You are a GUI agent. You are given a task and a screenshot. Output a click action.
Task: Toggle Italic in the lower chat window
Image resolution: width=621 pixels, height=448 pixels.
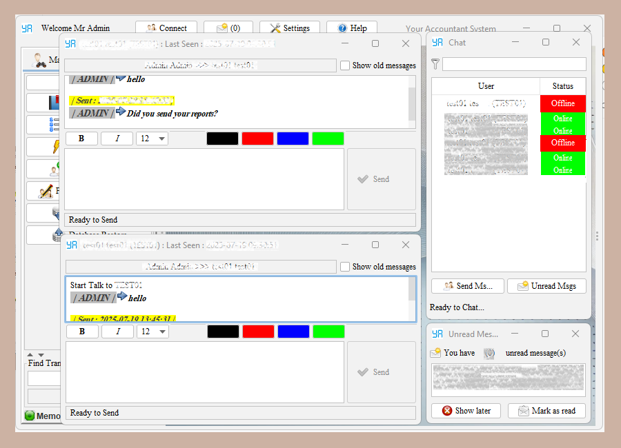pyautogui.click(x=117, y=332)
